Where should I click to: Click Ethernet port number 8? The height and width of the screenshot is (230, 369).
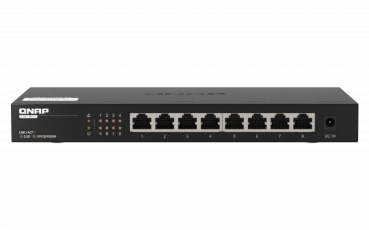(x=303, y=122)
